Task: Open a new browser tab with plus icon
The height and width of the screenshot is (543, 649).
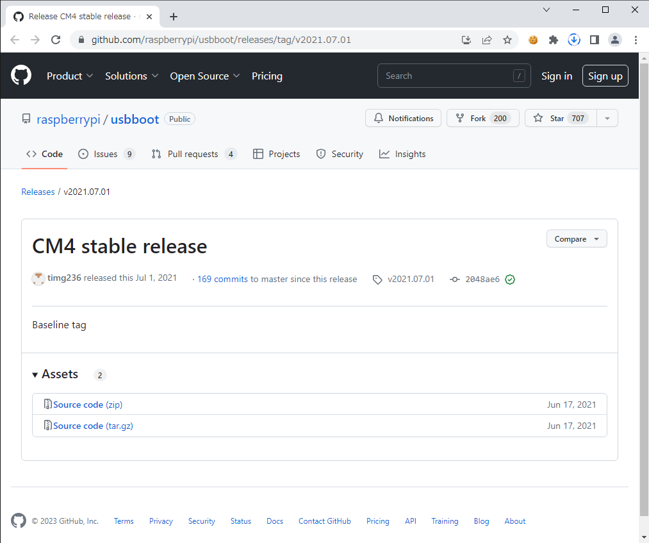Action: (x=174, y=17)
